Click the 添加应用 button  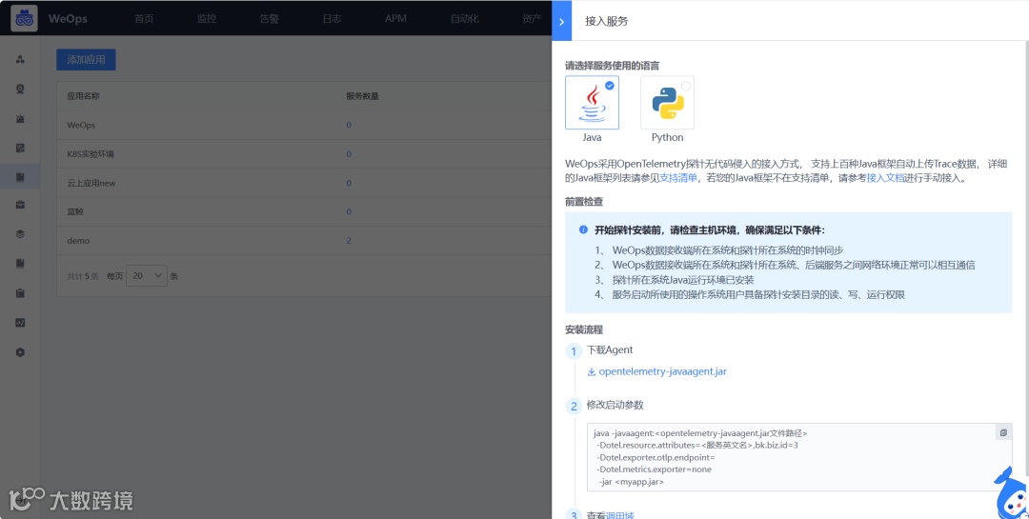click(86, 60)
